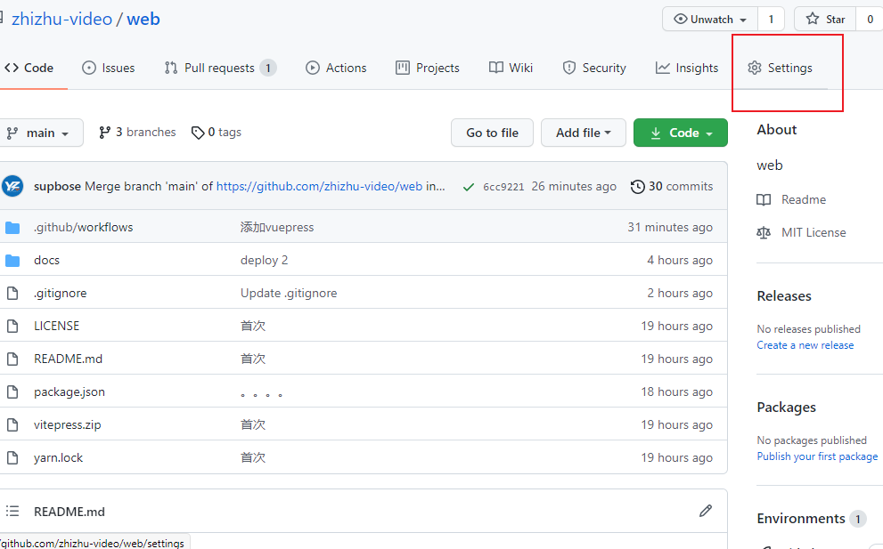The height and width of the screenshot is (549, 883).
Task: Open the package.json file
Action: 69,392
